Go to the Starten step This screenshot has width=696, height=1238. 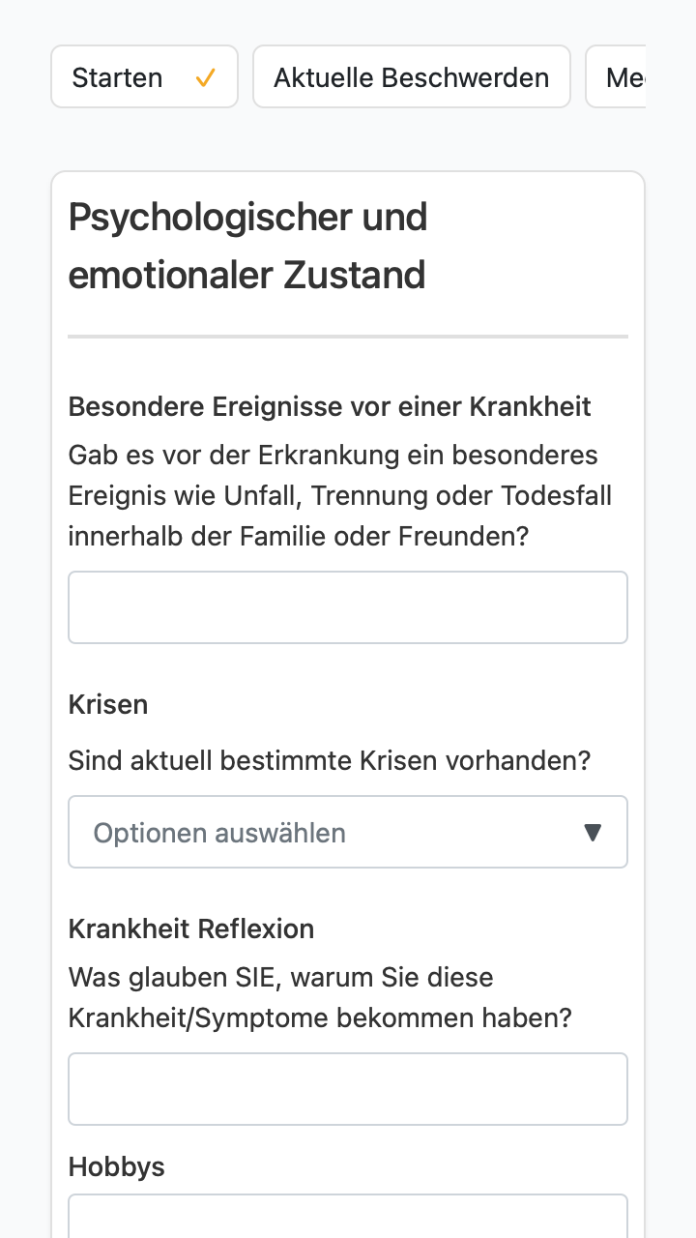point(144,76)
